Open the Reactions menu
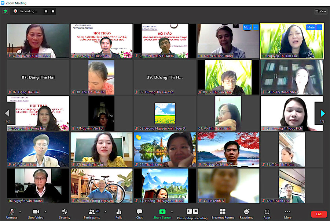The width and height of the screenshot is (330, 221). coord(246,212)
